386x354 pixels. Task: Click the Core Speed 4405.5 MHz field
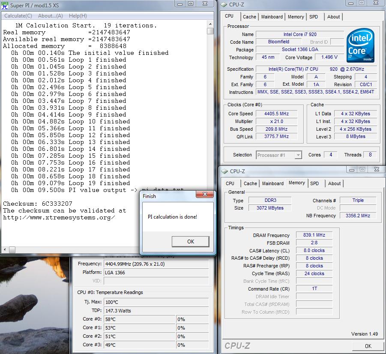point(276,114)
